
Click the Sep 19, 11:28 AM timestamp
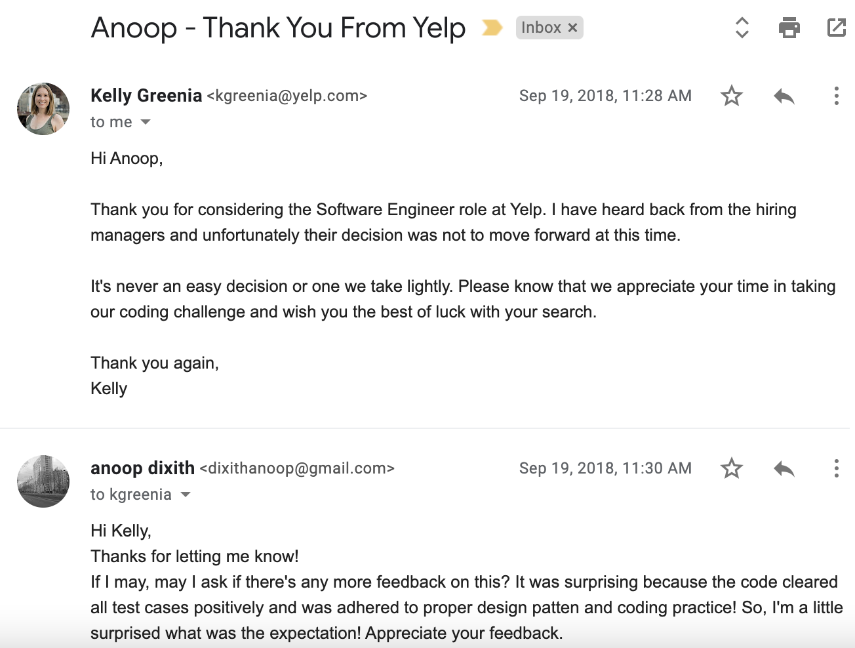coord(605,96)
